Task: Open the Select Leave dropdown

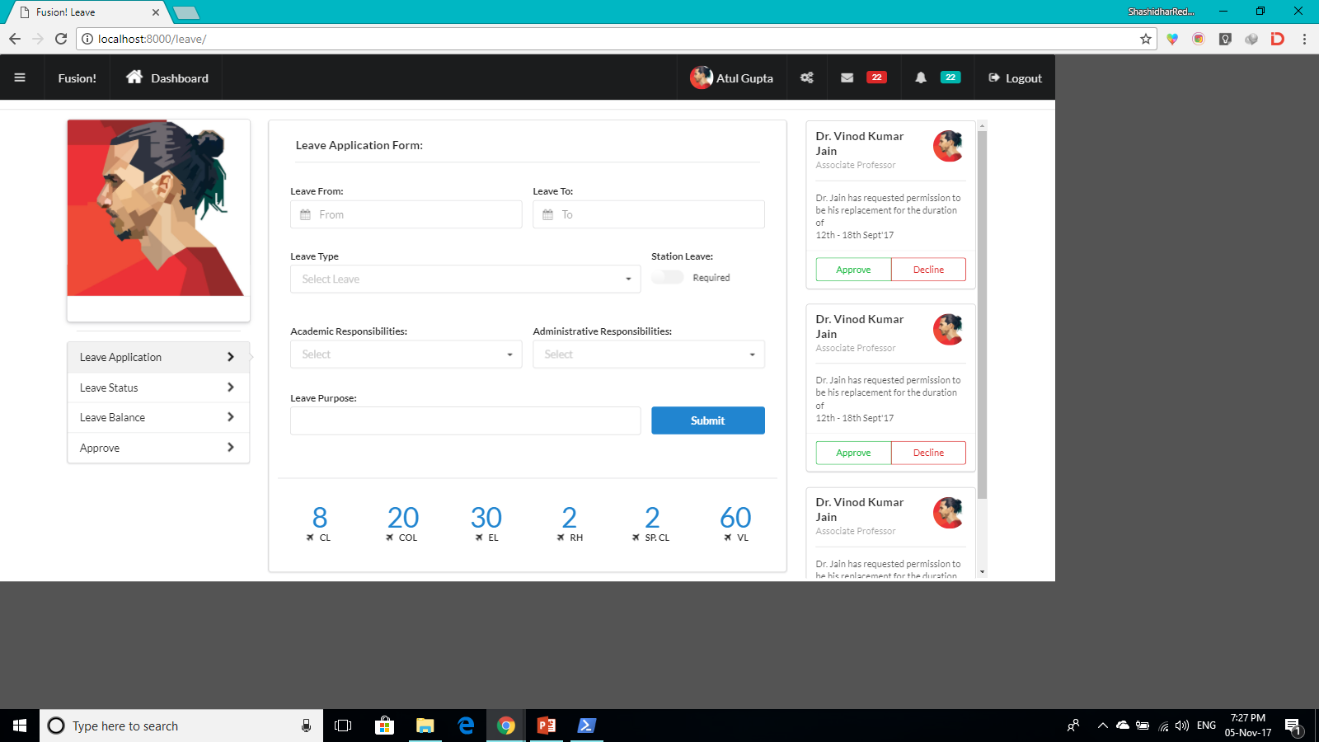Action: click(x=464, y=279)
